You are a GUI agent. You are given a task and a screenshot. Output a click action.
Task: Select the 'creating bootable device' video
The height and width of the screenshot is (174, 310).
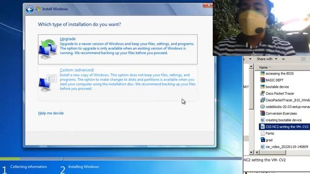[x=283, y=120]
